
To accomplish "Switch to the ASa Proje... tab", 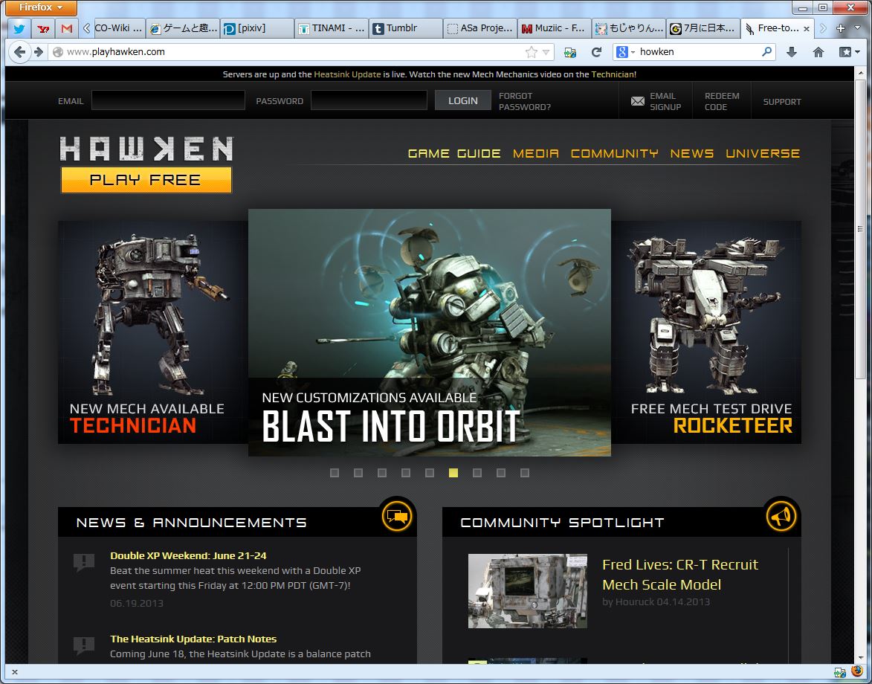I will click(480, 28).
